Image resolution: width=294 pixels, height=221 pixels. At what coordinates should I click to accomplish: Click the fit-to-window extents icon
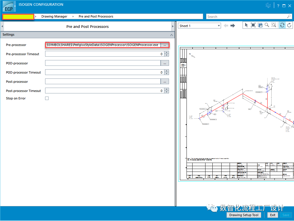(x=253, y=25)
